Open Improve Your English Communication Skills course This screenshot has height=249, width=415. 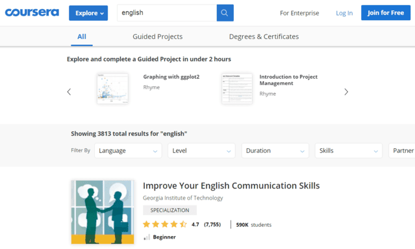tap(231, 186)
